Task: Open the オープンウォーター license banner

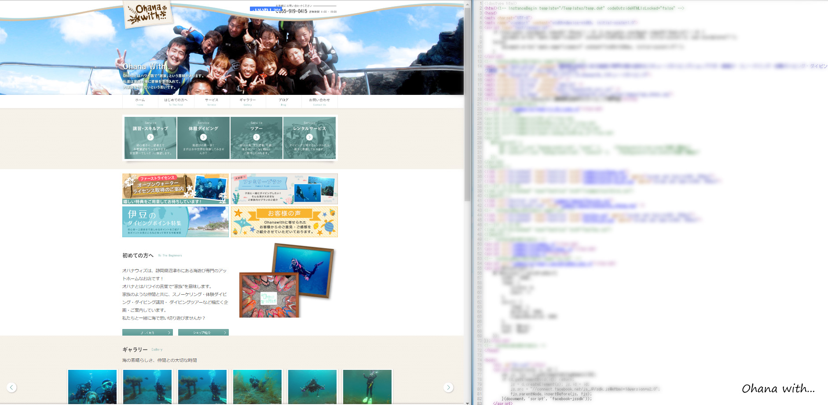Action: click(176, 189)
